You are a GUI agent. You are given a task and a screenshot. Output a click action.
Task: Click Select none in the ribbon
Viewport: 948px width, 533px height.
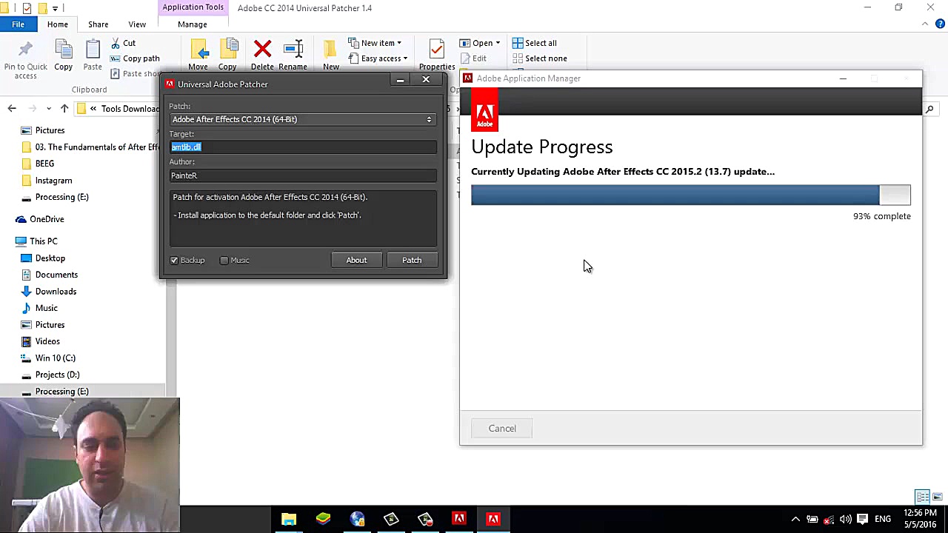540,58
